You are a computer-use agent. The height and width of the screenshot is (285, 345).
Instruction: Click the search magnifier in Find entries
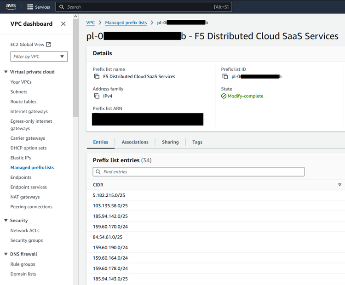click(98, 172)
